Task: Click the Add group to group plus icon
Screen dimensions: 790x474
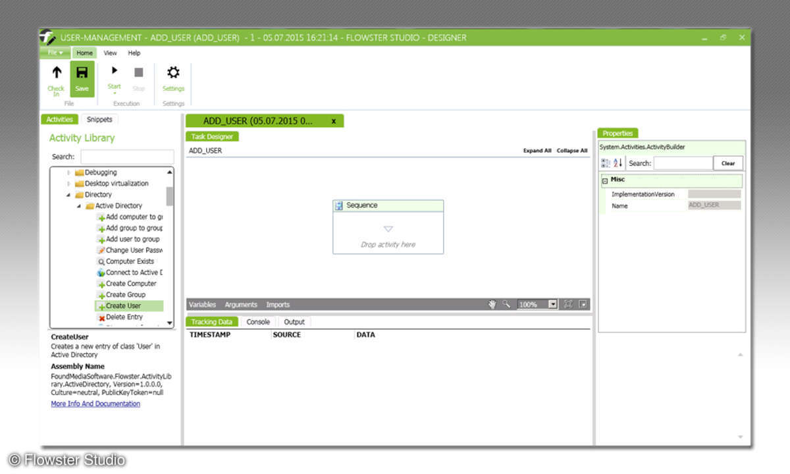Action: [x=101, y=228]
